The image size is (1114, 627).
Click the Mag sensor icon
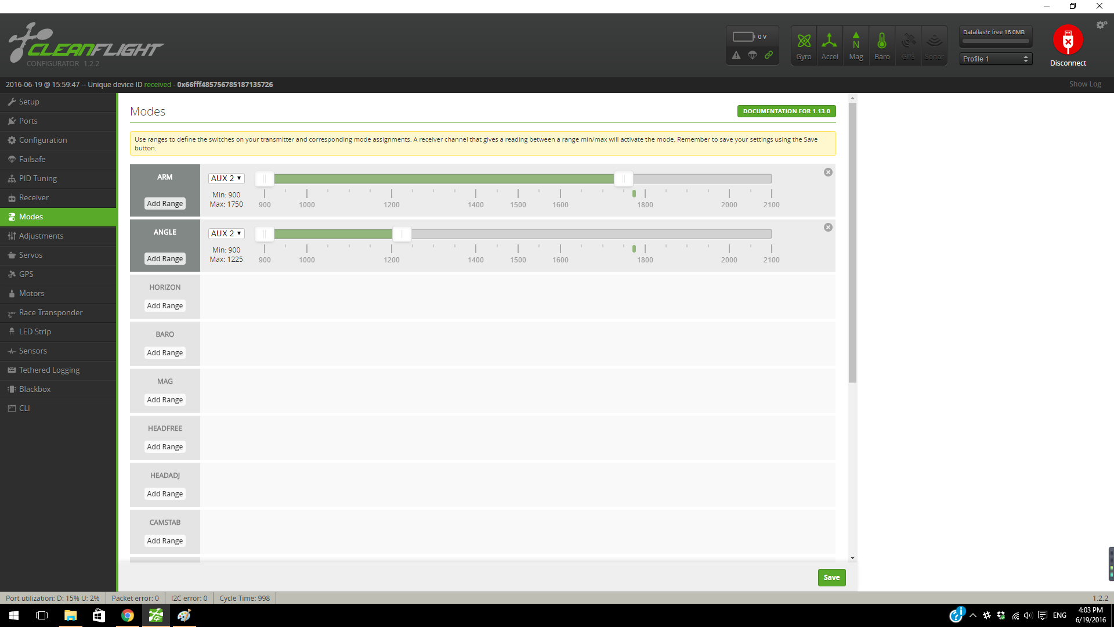tap(856, 45)
